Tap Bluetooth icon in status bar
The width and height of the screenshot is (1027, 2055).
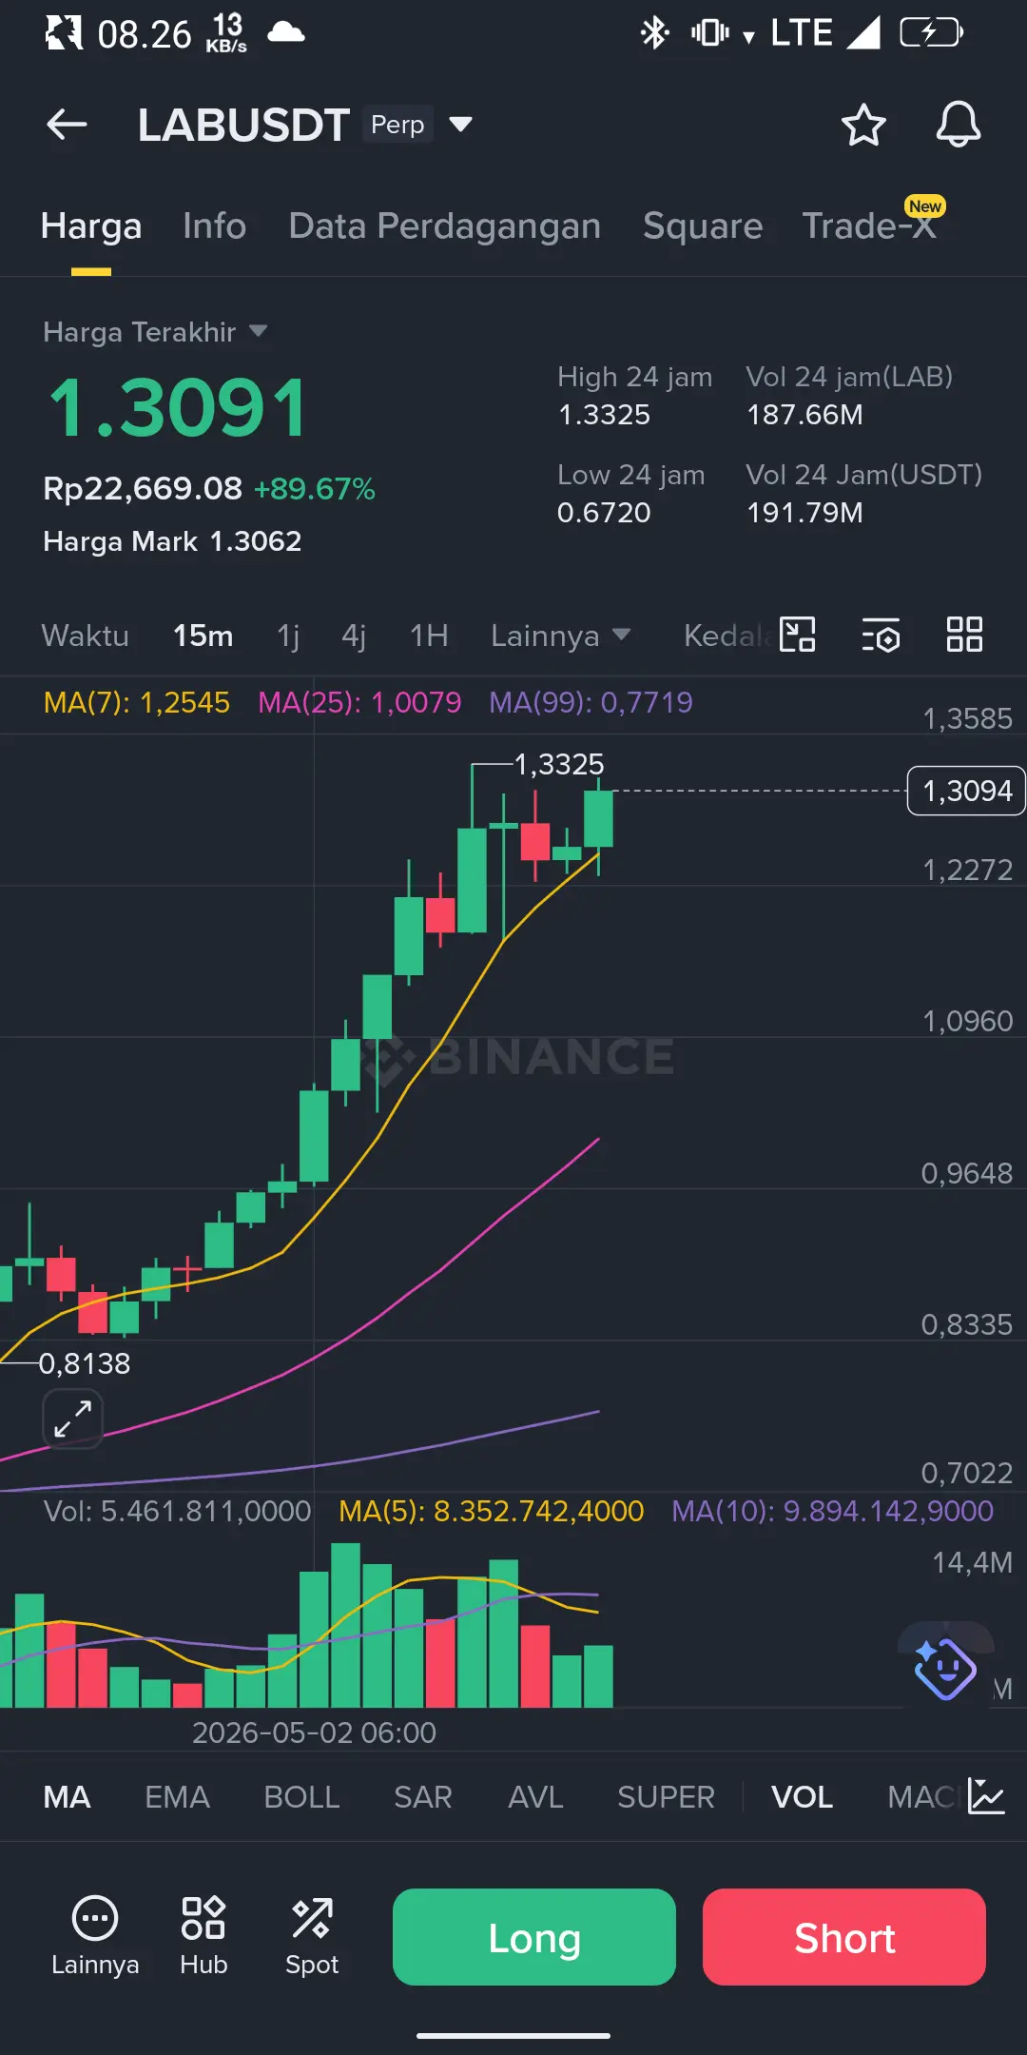pyautogui.click(x=654, y=33)
